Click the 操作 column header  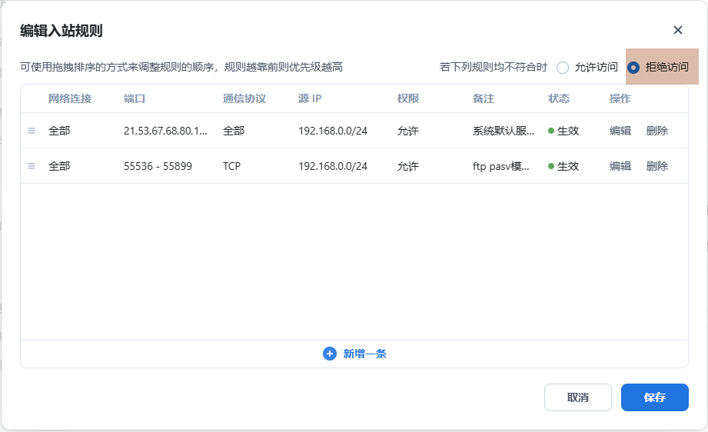[x=620, y=99]
